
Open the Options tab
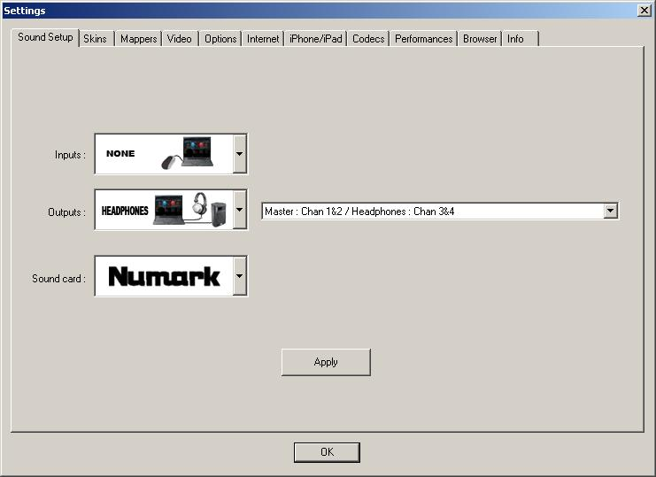point(220,39)
